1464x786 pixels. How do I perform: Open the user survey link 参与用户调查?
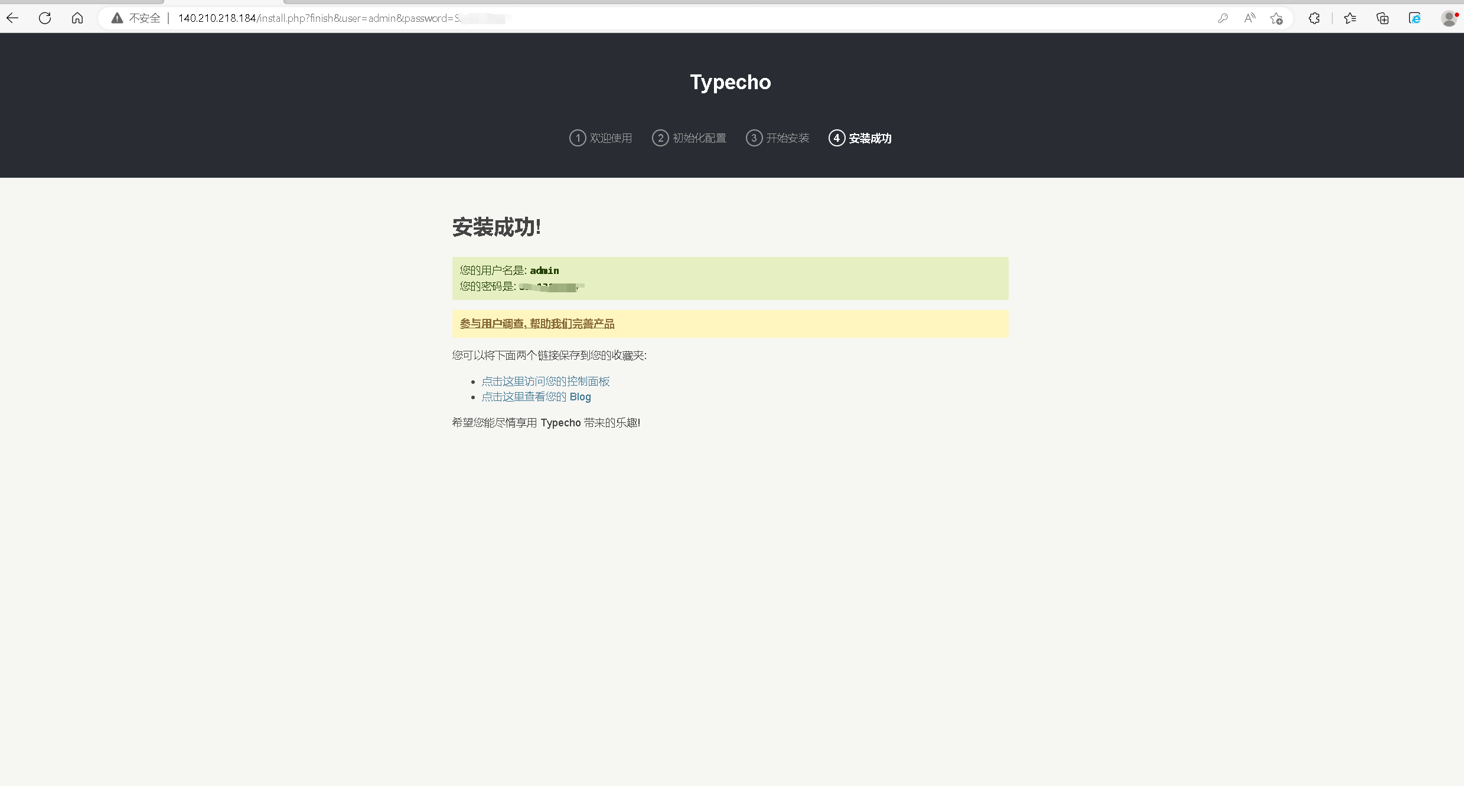click(537, 324)
